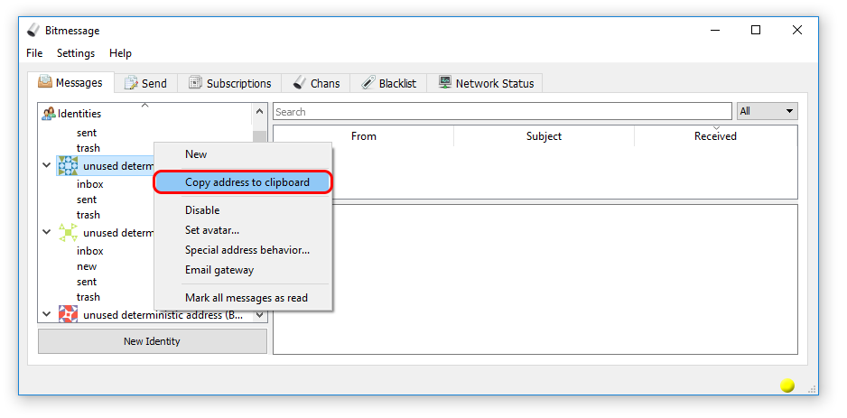The width and height of the screenshot is (847, 418).
Task: Switch to the Network Status tab
Action: 485,83
